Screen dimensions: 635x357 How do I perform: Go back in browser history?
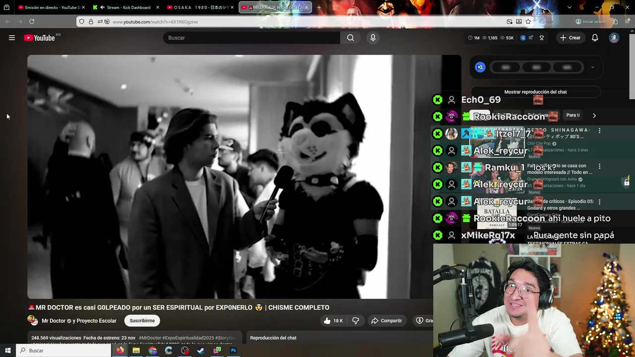[8, 21]
